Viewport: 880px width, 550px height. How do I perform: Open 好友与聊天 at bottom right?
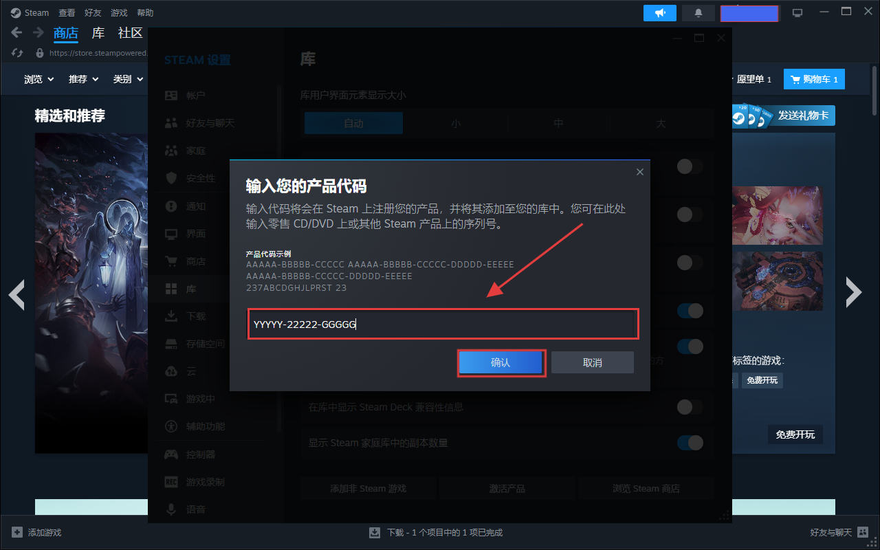point(838,532)
